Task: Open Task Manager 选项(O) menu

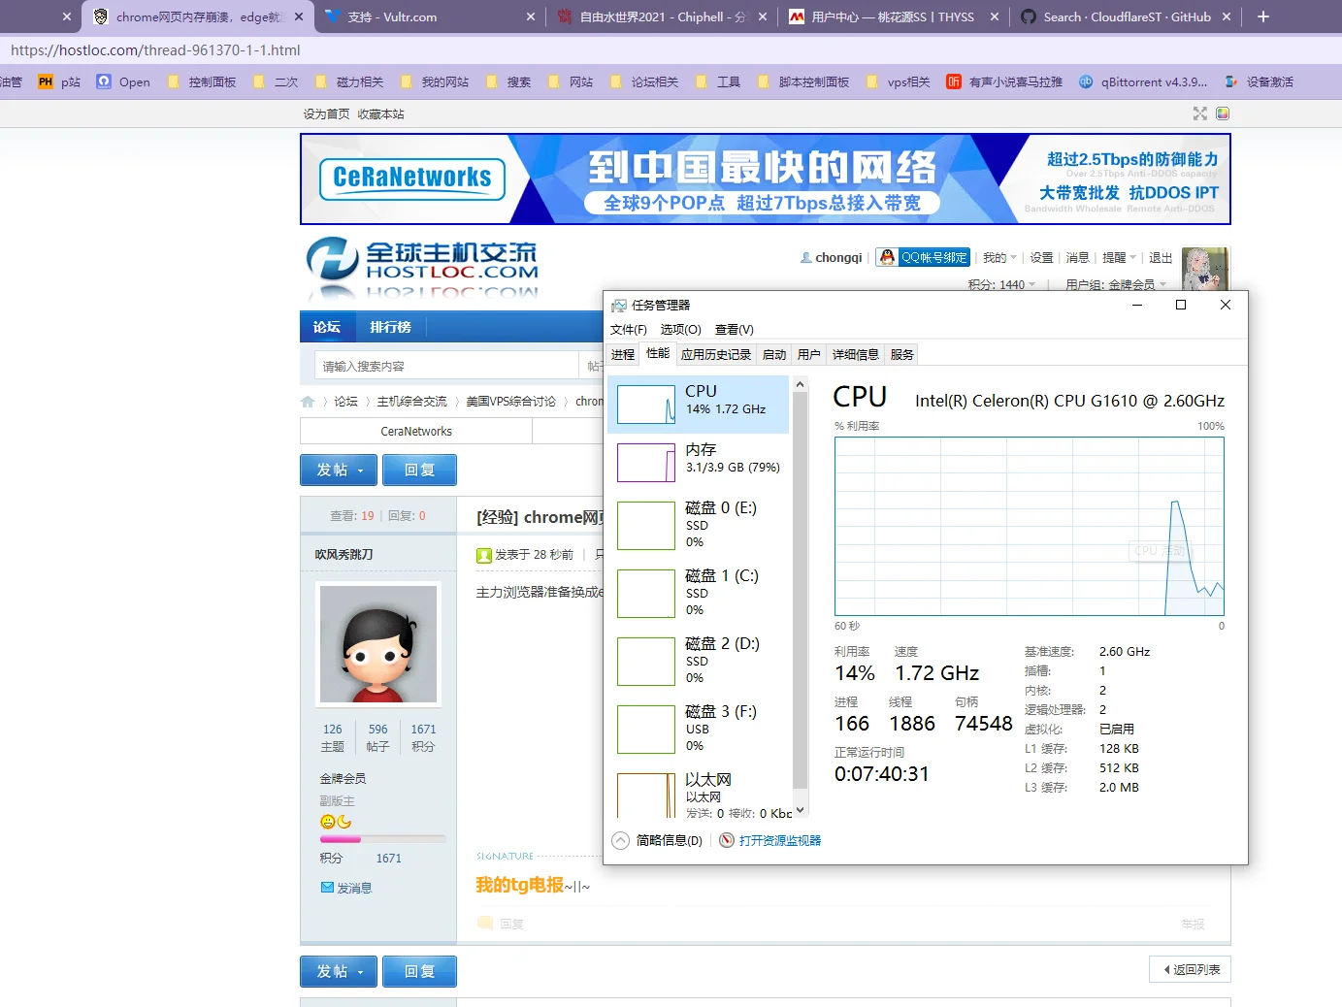Action: point(681,330)
